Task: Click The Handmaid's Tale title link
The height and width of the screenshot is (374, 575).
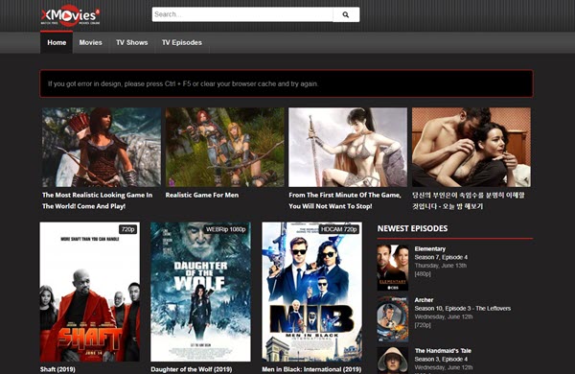Action: (x=443, y=351)
